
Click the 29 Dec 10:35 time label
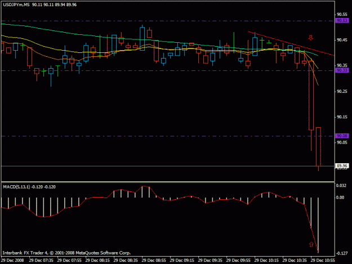point(295,261)
